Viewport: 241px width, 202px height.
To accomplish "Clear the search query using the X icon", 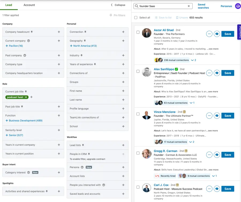I will 189,6.
